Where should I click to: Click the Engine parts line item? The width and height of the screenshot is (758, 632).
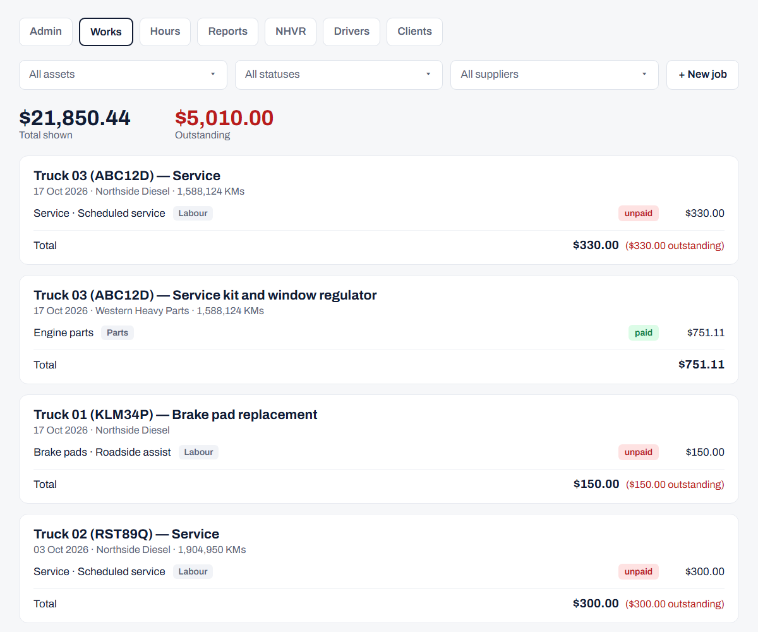point(63,333)
